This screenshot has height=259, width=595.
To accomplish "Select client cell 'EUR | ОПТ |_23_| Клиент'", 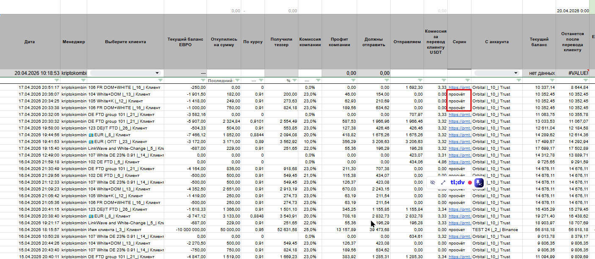I will [125, 141].
